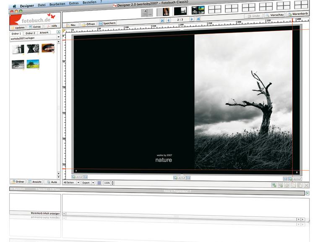Open the Datei menu
323x242 pixels.
click(x=42, y=5)
